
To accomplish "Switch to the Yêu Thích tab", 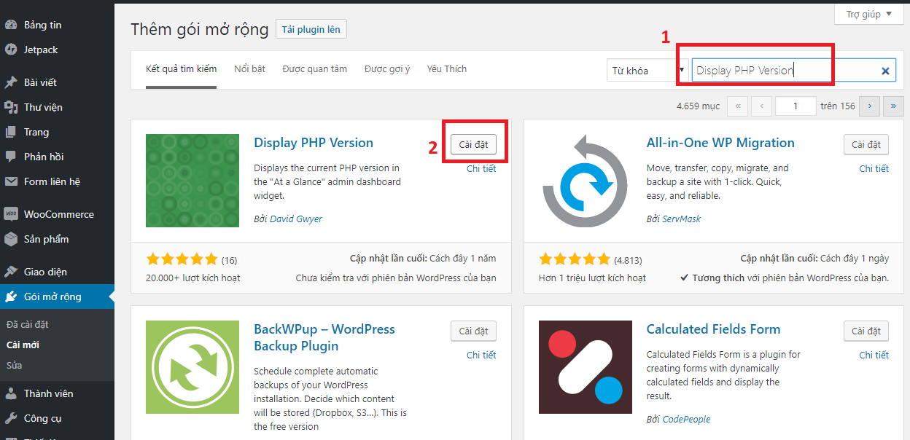I will point(447,68).
